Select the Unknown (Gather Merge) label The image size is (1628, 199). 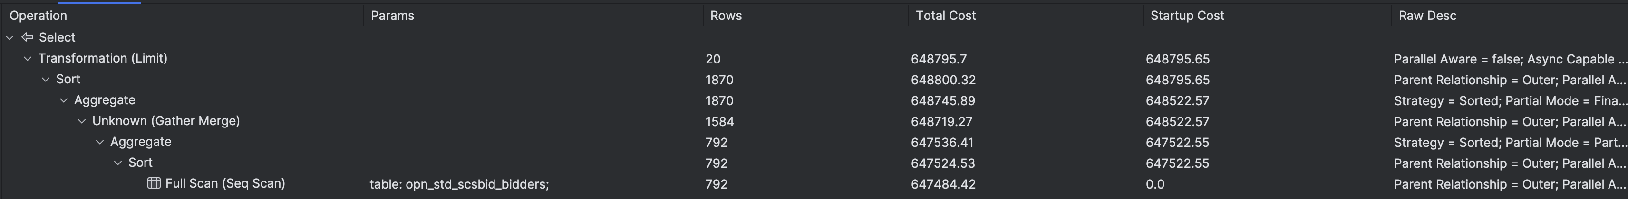(165, 121)
